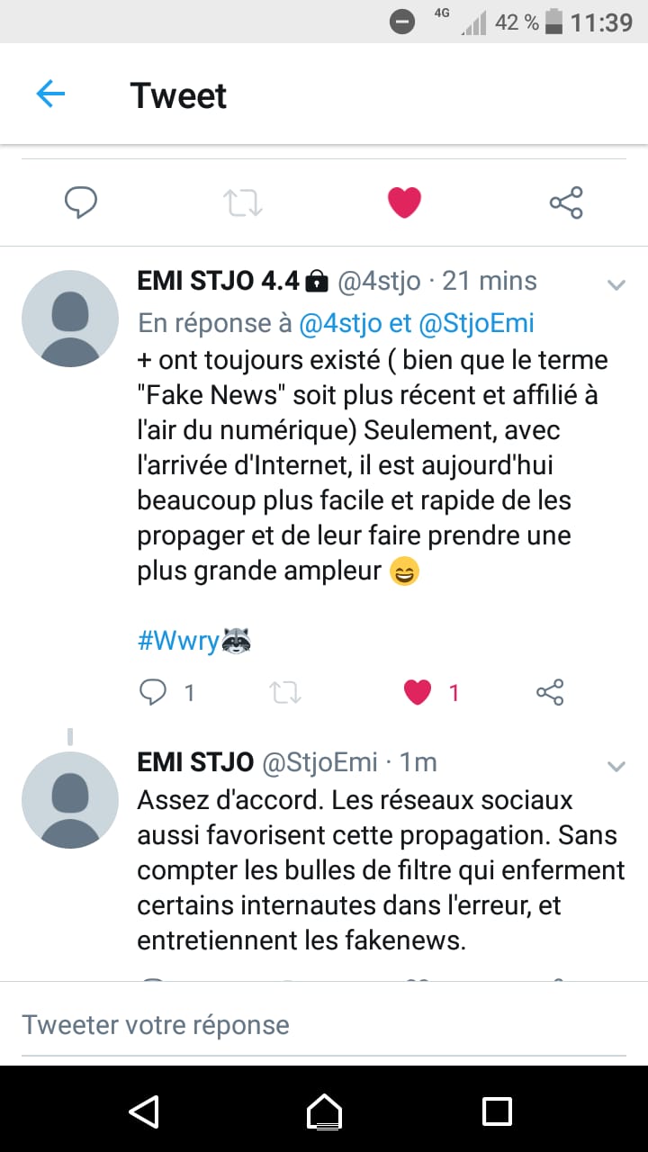Viewport: 648px width, 1152px height.
Task: View the @StjoEmi profile avatar
Action: pyautogui.click(x=70, y=800)
